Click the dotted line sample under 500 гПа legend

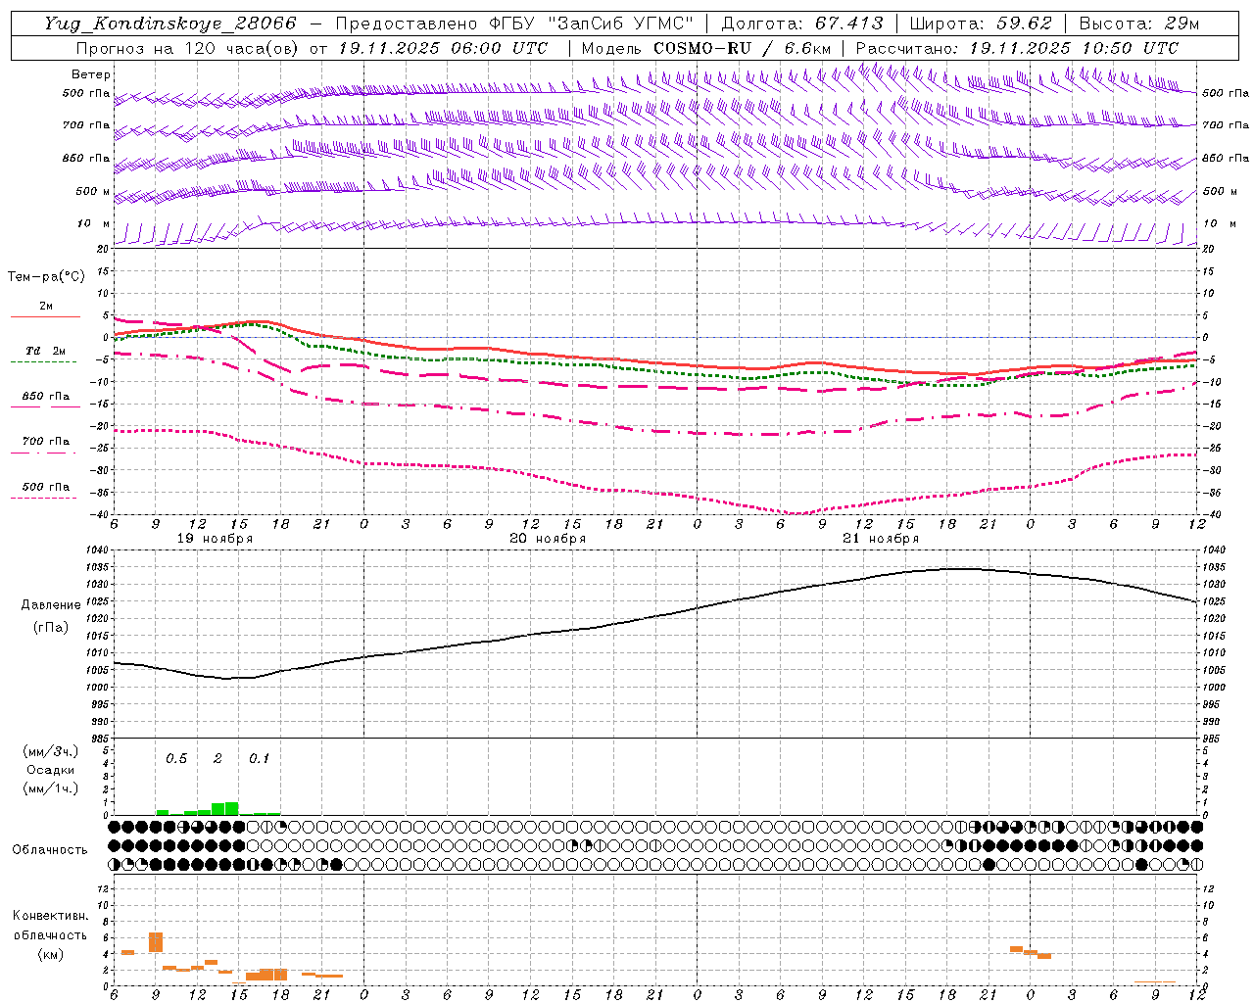pyautogui.click(x=44, y=498)
